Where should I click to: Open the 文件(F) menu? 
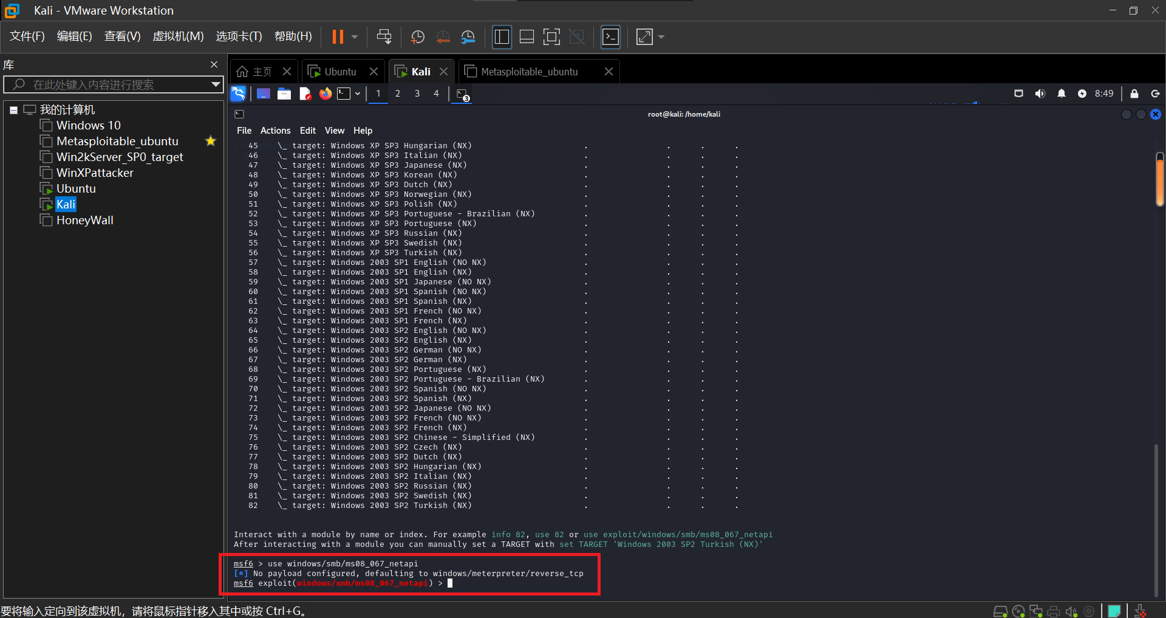pyautogui.click(x=27, y=36)
